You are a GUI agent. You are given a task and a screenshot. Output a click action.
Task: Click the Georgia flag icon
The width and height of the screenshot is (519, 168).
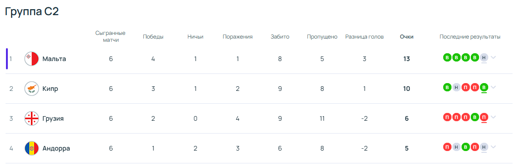tap(32, 118)
